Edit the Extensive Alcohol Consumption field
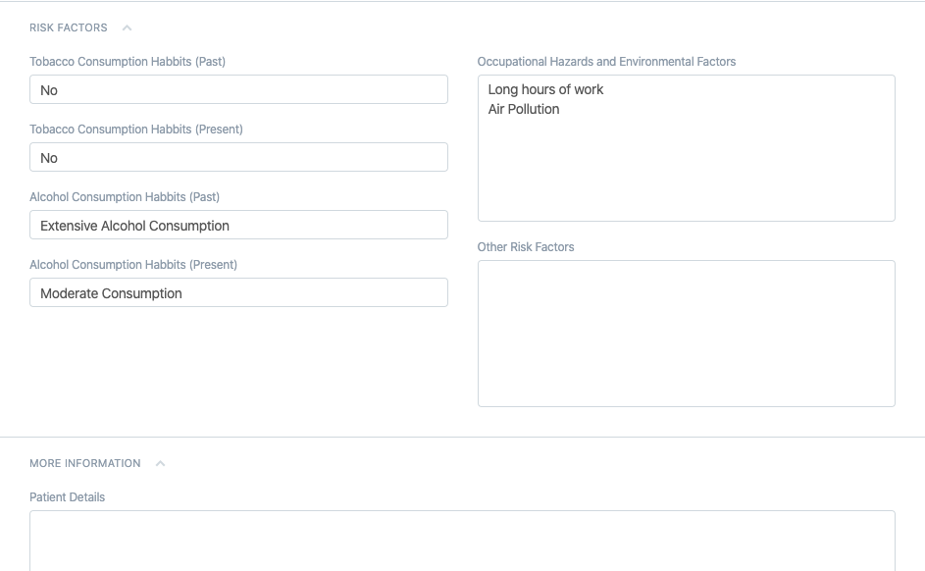The image size is (925, 571). [238, 226]
